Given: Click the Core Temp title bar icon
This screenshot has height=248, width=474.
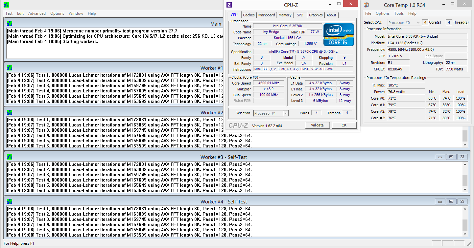Looking at the screenshot, I should [366, 5].
